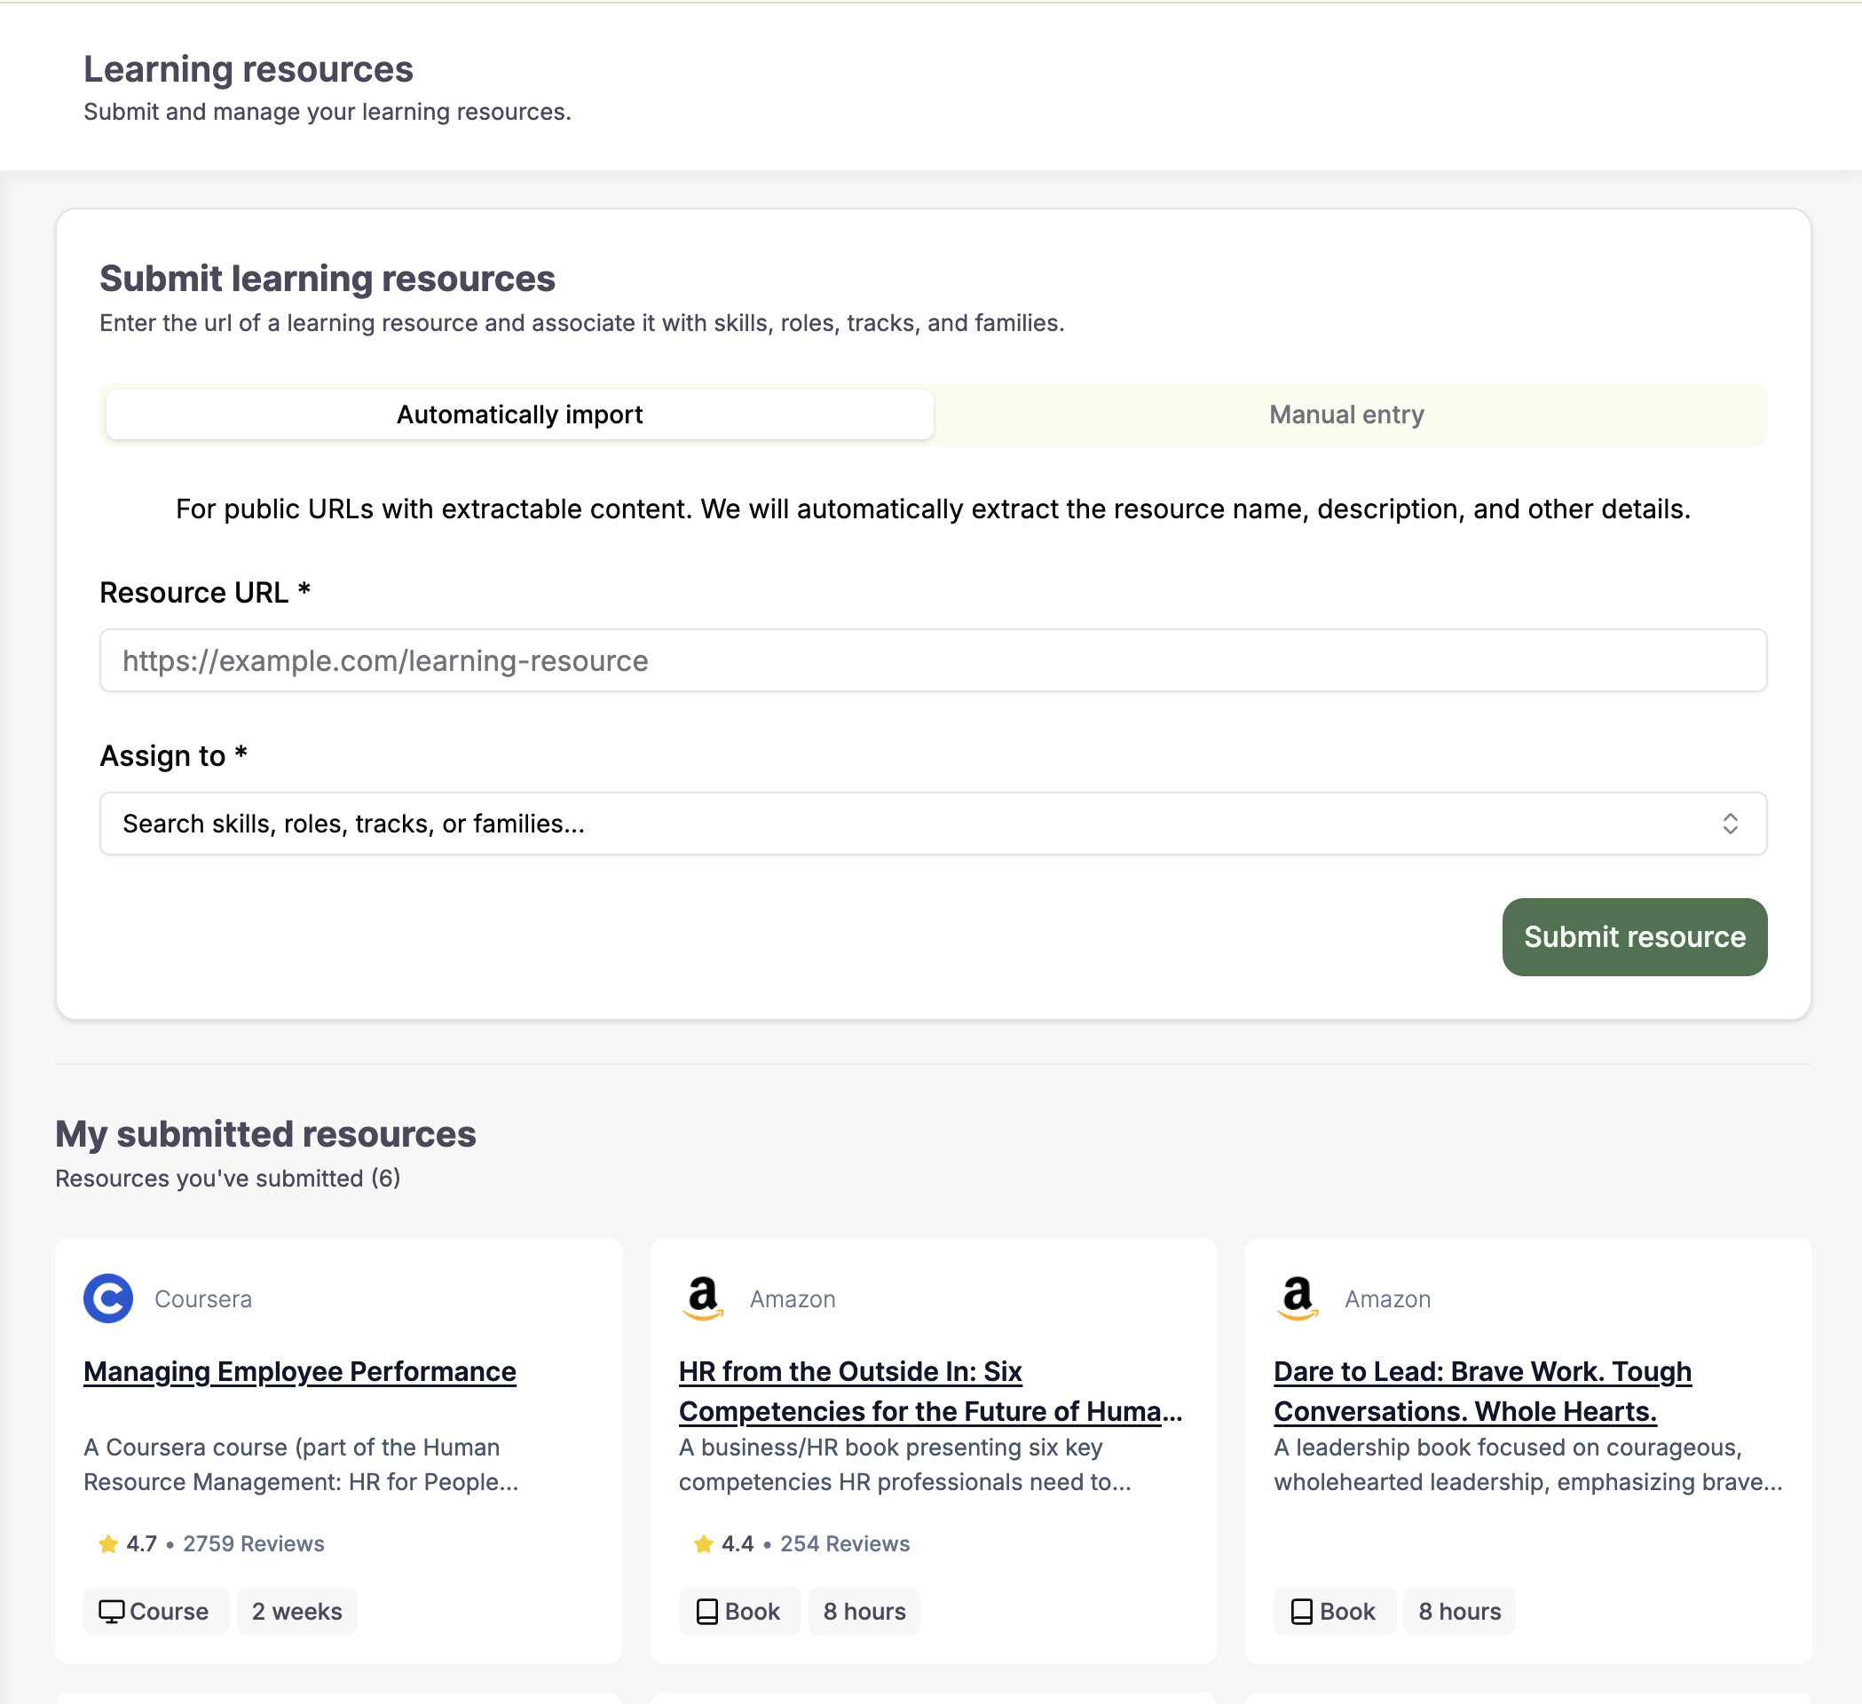The width and height of the screenshot is (1862, 1704).
Task: Click the 254 Reviews text
Action: click(x=844, y=1544)
